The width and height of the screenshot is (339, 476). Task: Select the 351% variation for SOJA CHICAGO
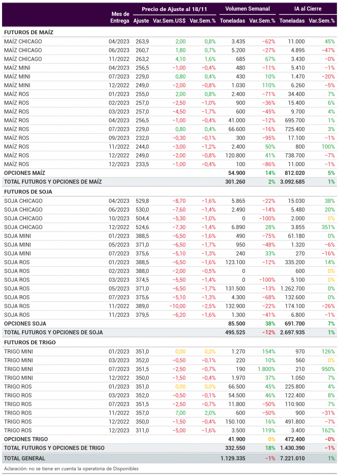coord(328,227)
